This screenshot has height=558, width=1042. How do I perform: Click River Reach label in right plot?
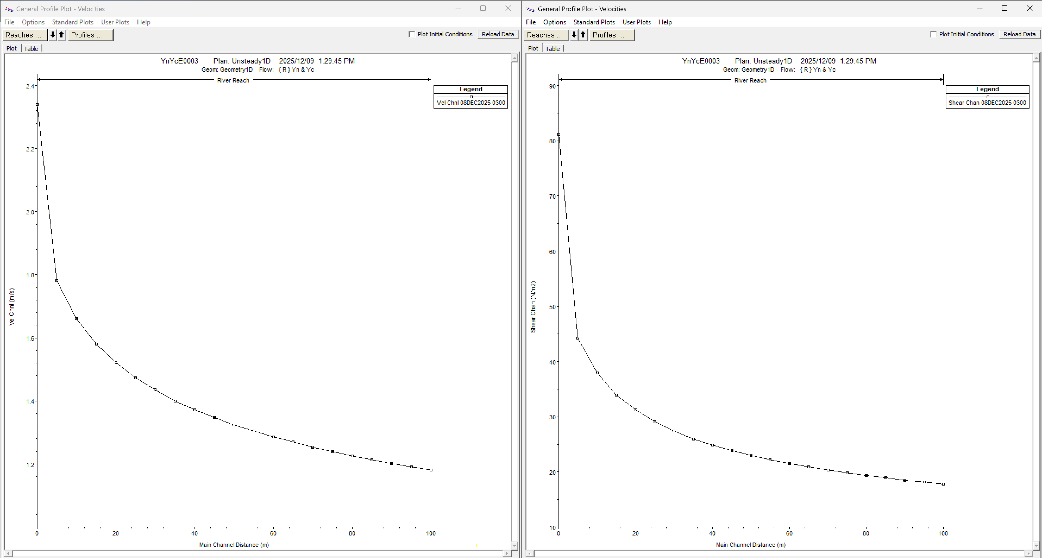[x=750, y=80]
